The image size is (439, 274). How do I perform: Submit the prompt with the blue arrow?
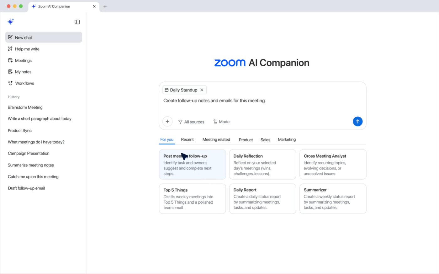coord(357,121)
